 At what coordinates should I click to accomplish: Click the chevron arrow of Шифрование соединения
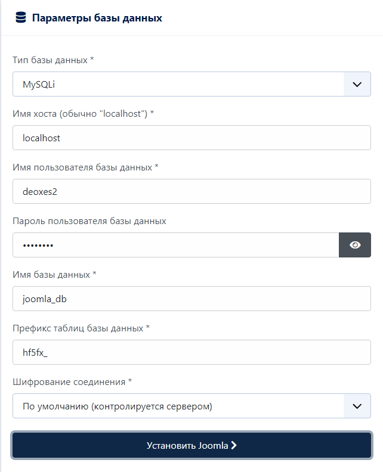pyautogui.click(x=357, y=406)
